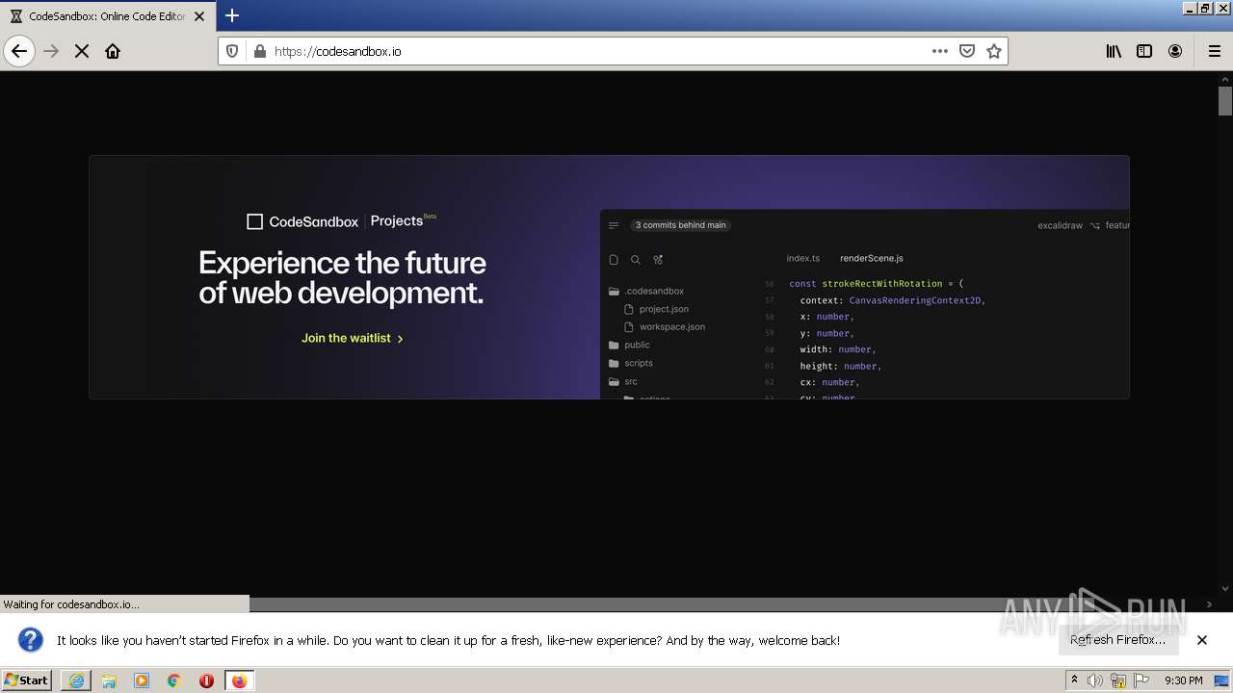Open File Explorer from taskbar
Screen dimensions: 1233x693
pos(109,680)
